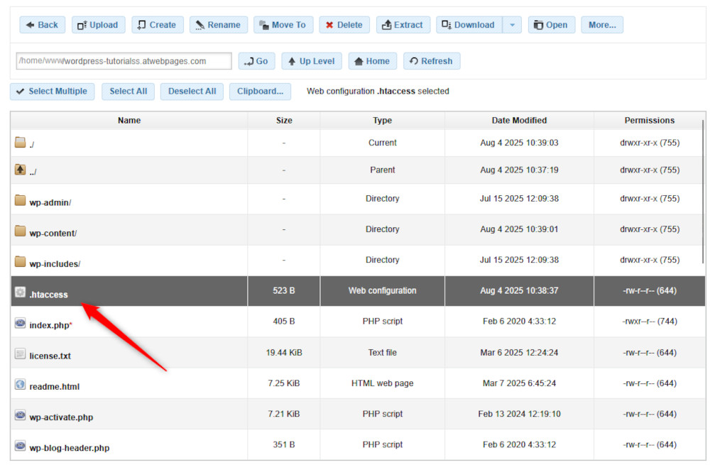
Task: Sort files by the Name column header
Action: (129, 120)
